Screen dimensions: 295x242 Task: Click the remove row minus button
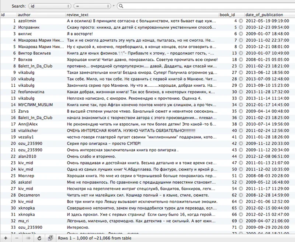tap(17, 238)
